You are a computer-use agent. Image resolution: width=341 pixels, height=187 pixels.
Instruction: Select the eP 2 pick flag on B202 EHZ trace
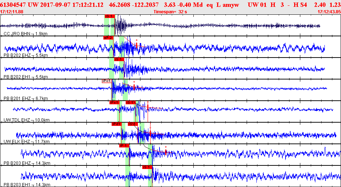click(x=108, y=38)
